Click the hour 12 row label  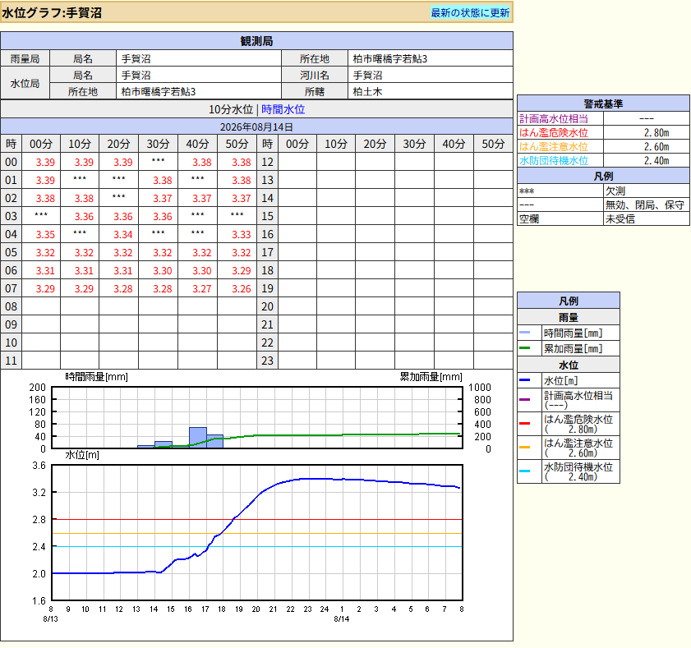coord(268,162)
